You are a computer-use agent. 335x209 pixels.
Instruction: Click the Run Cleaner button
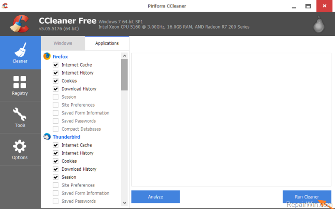(307, 197)
